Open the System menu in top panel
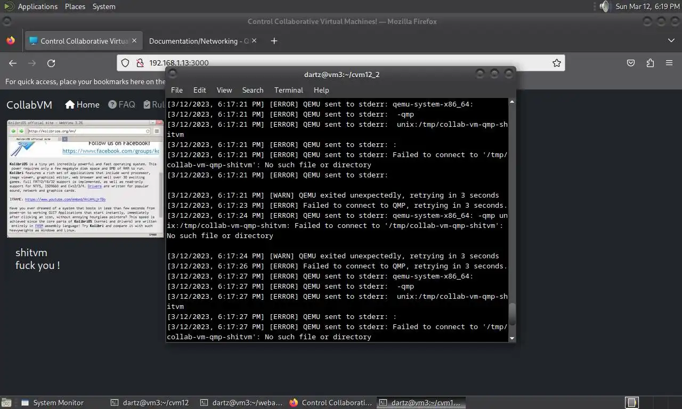 (104, 6)
